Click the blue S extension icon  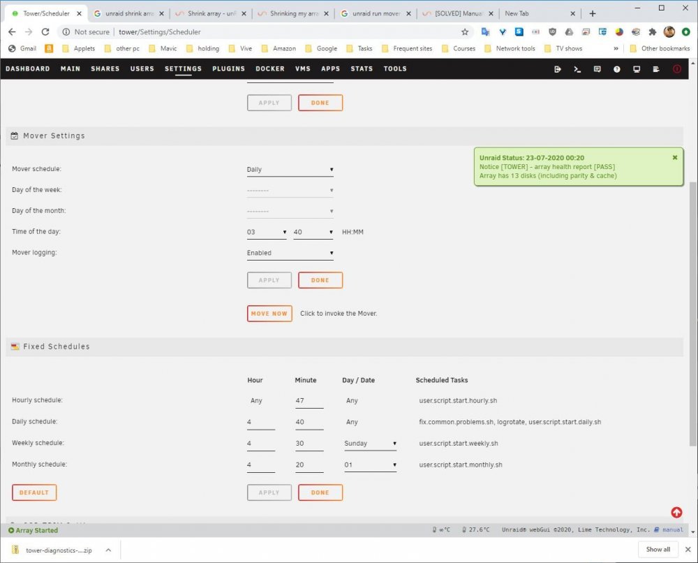tap(519, 31)
